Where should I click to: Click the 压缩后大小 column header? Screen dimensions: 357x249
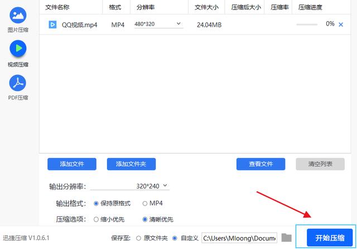pyautogui.click(x=246, y=7)
